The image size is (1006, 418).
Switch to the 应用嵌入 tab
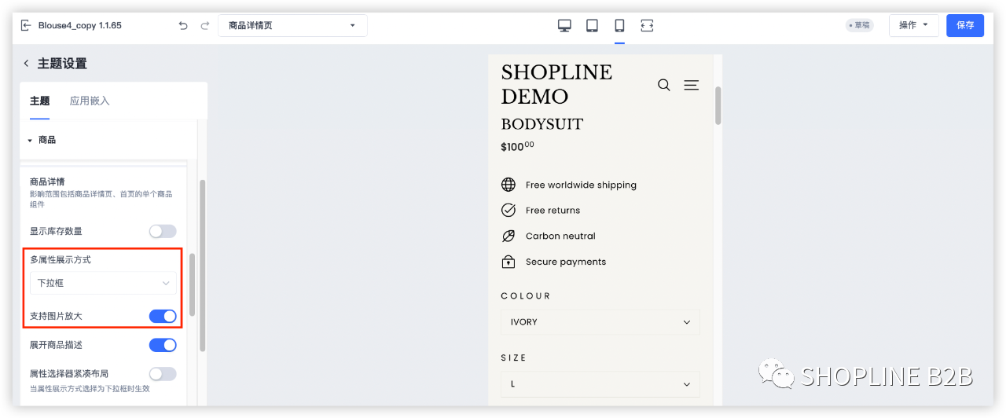coord(90,101)
